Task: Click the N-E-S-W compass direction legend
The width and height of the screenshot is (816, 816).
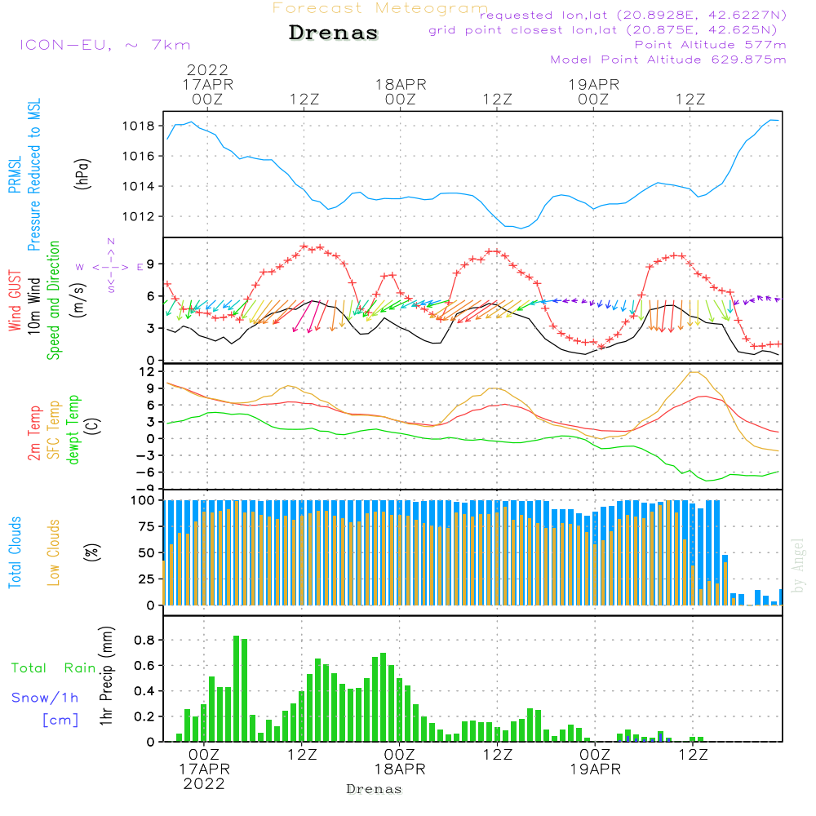Action: (111, 267)
